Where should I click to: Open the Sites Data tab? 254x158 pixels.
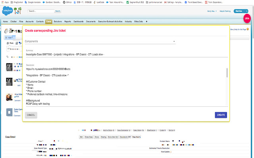click(x=139, y=21)
